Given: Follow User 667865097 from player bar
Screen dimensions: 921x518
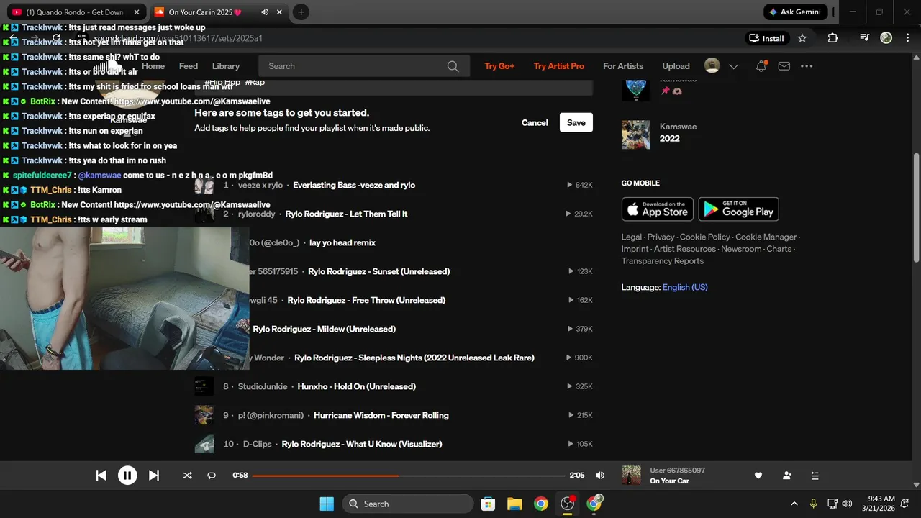Looking at the screenshot, I should pyautogui.click(x=786, y=476).
